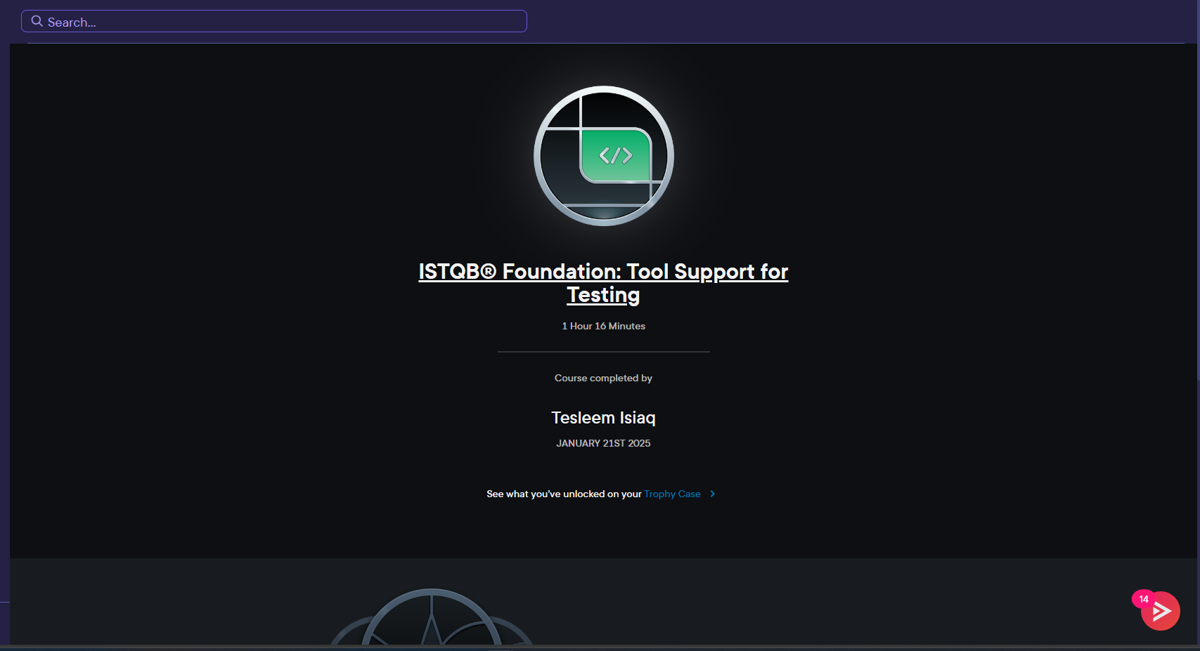The height and width of the screenshot is (651, 1200).
Task: Click the See what you've unlocked text
Action: (x=563, y=494)
